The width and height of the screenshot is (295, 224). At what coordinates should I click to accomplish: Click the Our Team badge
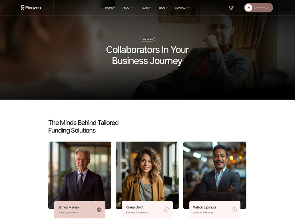[x=147, y=39]
